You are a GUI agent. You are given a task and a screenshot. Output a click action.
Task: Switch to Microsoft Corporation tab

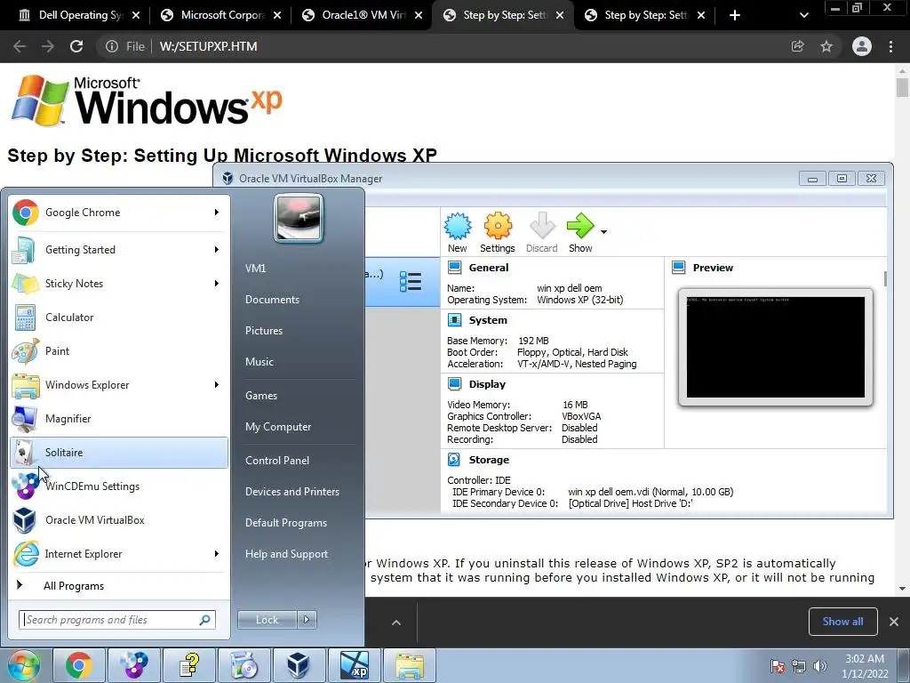pyautogui.click(x=220, y=15)
